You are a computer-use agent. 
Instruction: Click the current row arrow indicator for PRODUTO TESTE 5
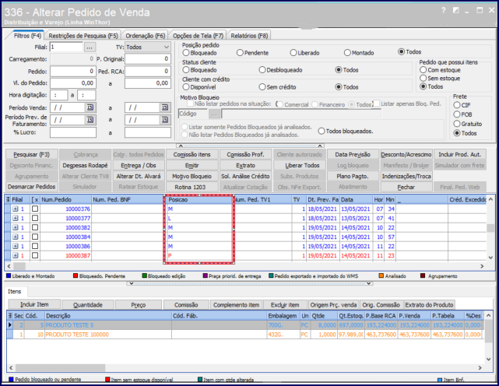point(10,325)
